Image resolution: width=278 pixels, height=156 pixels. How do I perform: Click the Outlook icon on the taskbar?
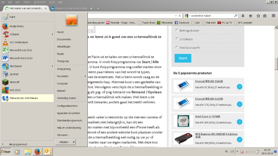(48, 152)
